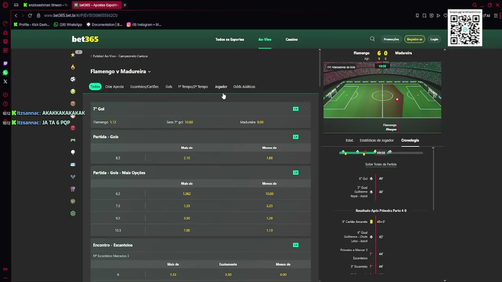Open Opera player icon in left sidebar
The height and width of the screenshot is (282, 502).
coord(5,95)
